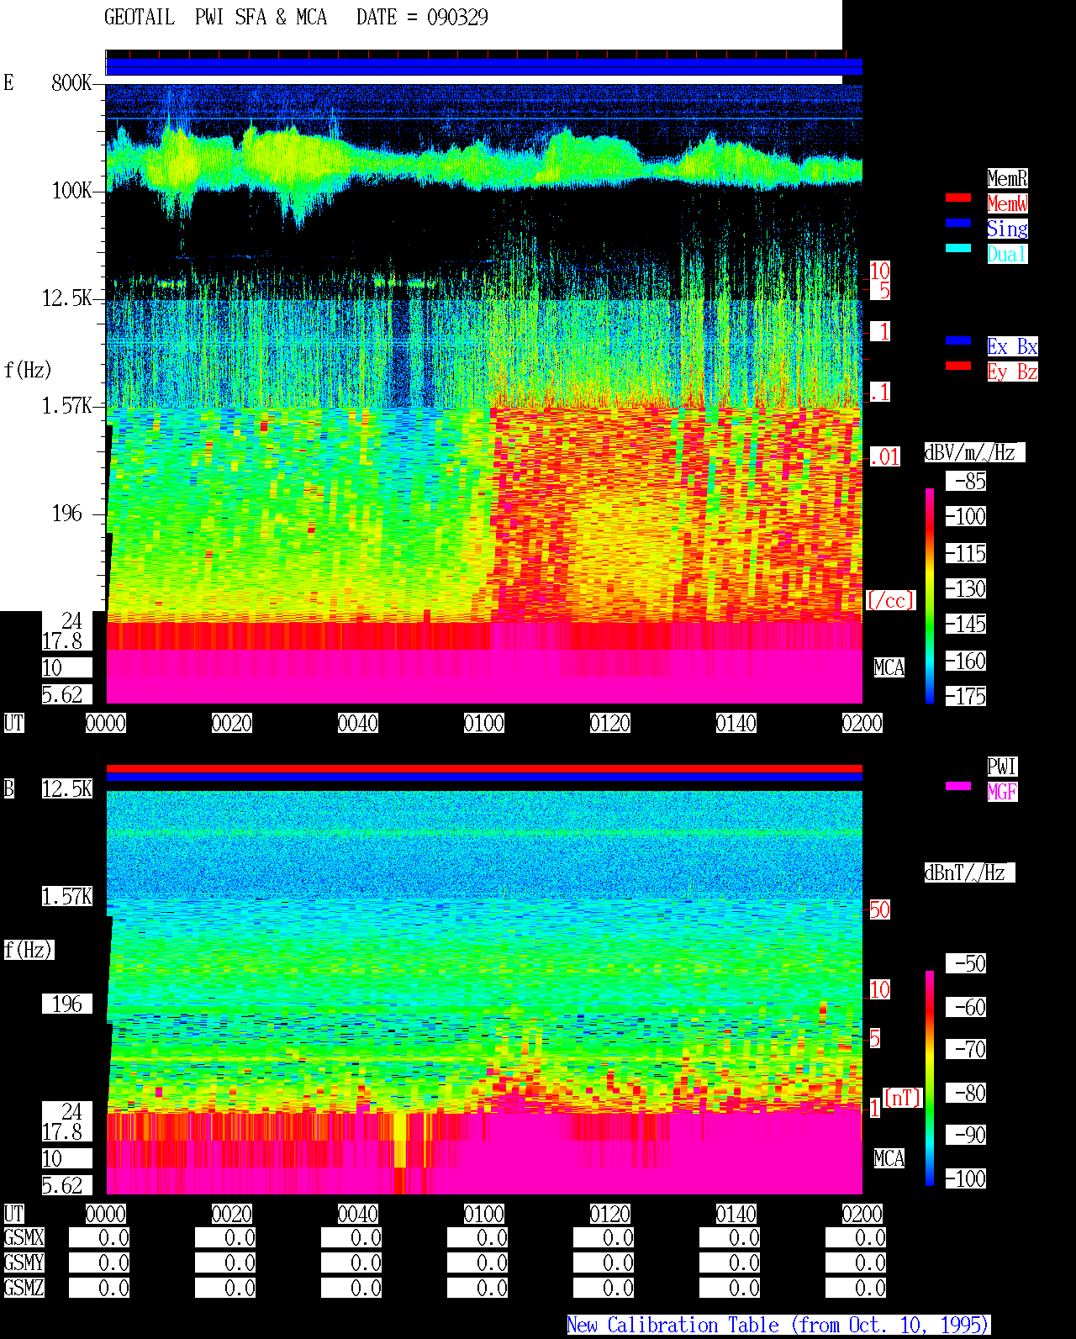Click the blue Sing legend swatch
Viewport: 1076px width, 1339px height.
point(958,223)
